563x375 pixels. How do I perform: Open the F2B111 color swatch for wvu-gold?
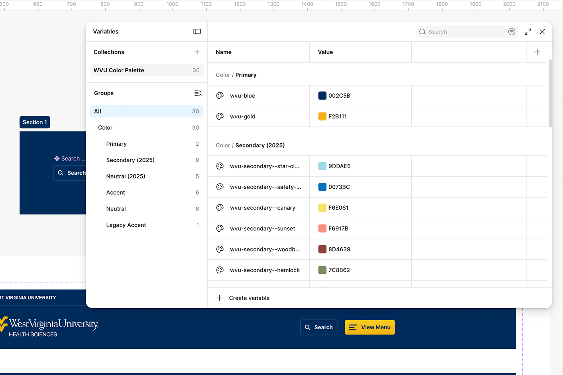pyautogui.click(x=323, y=116)
